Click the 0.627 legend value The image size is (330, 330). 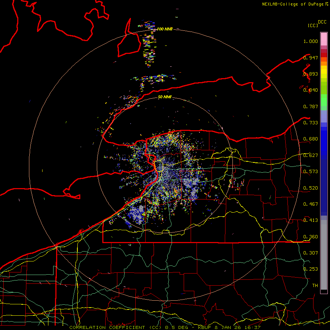point(311,155)
